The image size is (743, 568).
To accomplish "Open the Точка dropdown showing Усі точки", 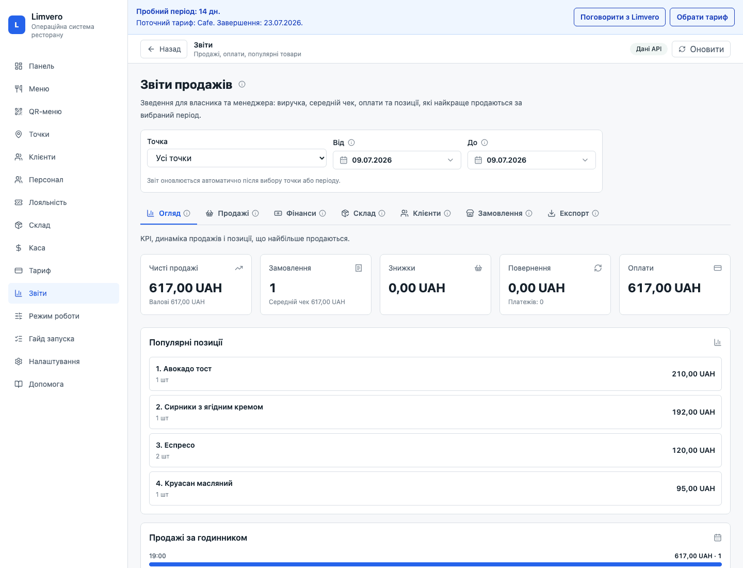I will pos(237,158).
